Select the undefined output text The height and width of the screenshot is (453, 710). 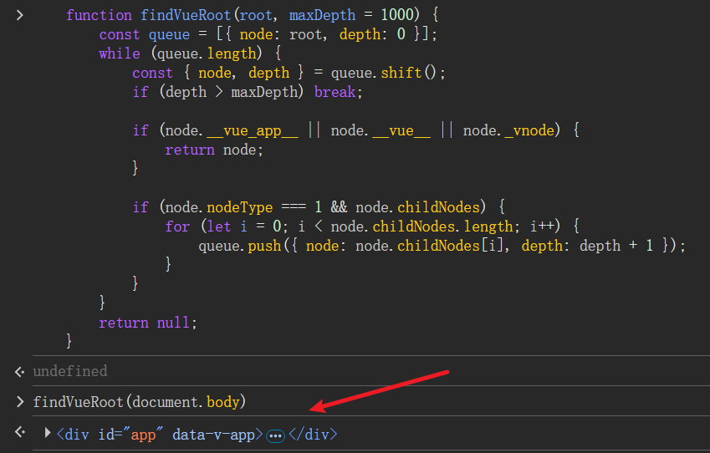pyautogui.click(x=70, y=371)
